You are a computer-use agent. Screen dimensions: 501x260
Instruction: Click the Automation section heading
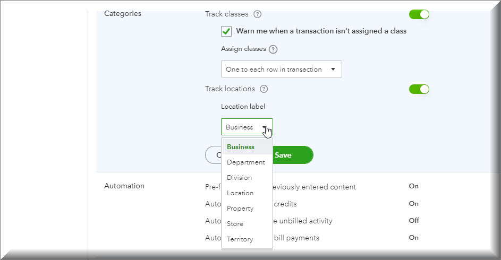(124, 186)
